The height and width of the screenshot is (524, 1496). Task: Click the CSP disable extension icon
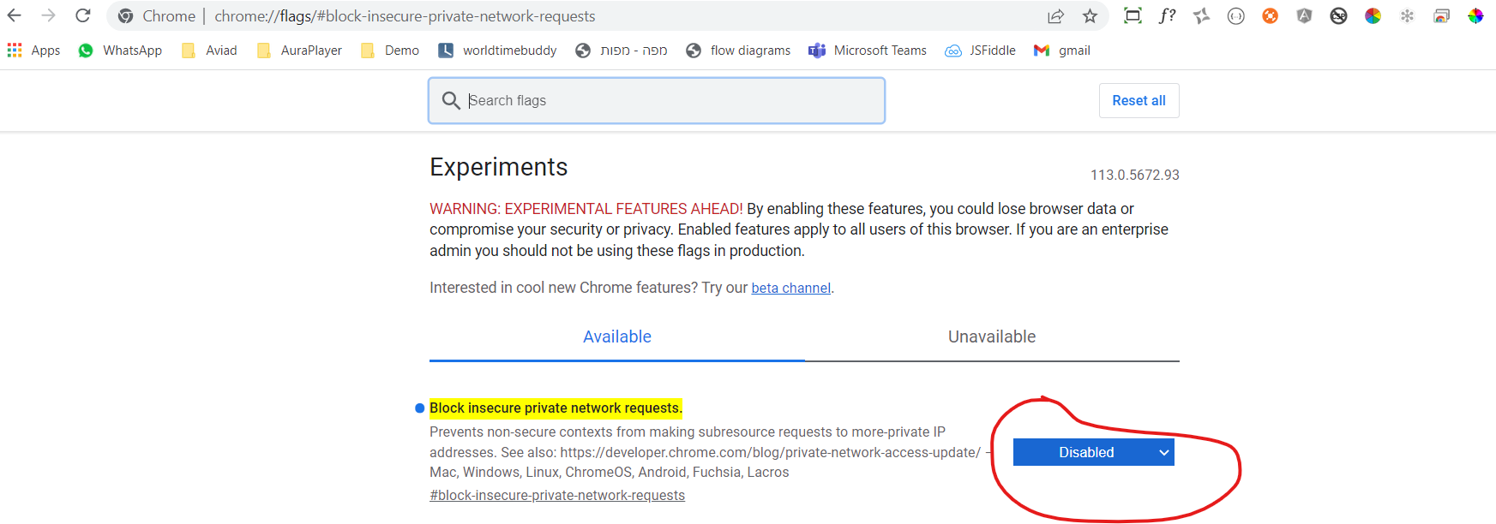tap(1338, 15)
